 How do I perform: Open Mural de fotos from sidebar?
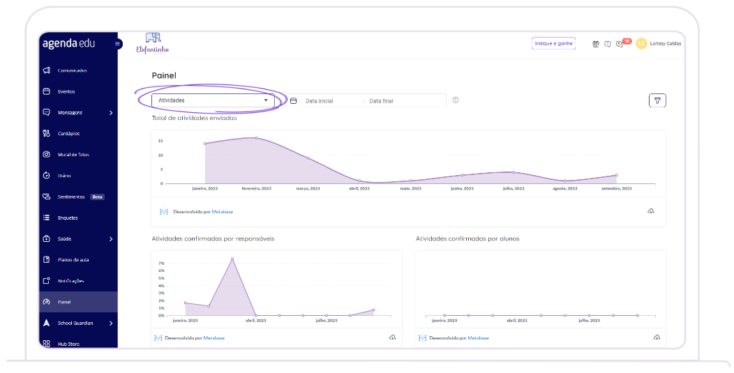(x=73, y=155)
